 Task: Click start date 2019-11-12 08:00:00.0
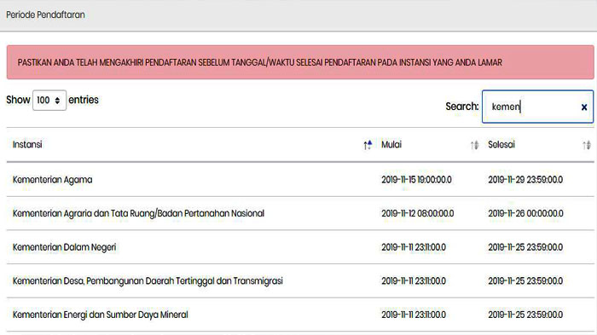point(418,214)
